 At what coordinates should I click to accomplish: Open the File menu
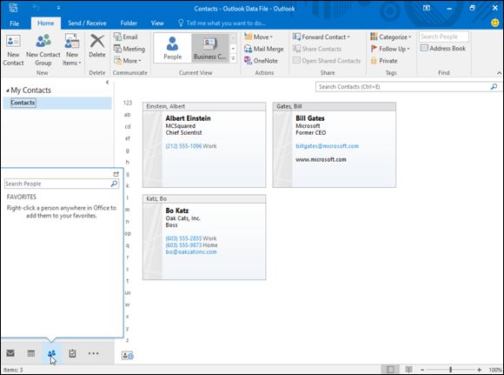click(x=14, y=23)
